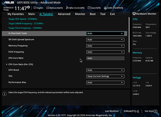Click the SB Clock Spread Spectrum label
161x117 pixels.
pyautogui.click(x=21, y=39)
